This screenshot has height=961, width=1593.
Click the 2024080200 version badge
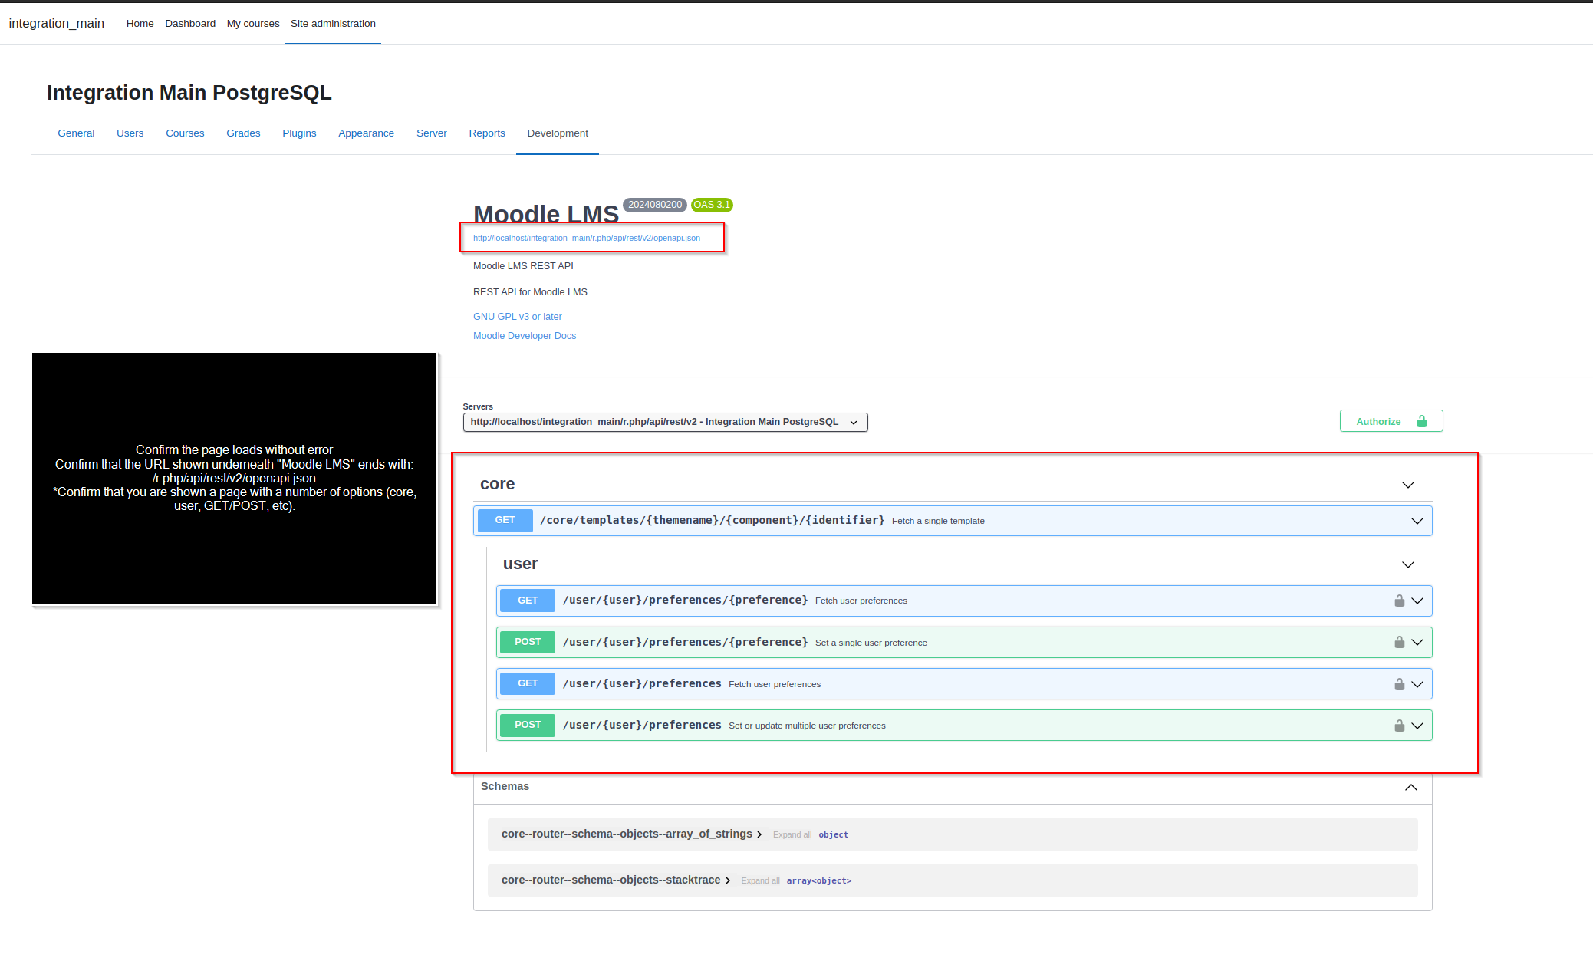click(655, 205)
